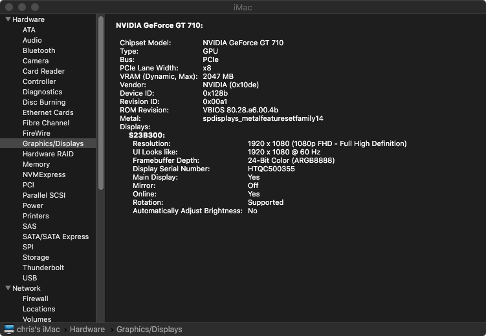The image size is (486, 336).
Task: Select Controller in the sidebar
Action: 39,81
